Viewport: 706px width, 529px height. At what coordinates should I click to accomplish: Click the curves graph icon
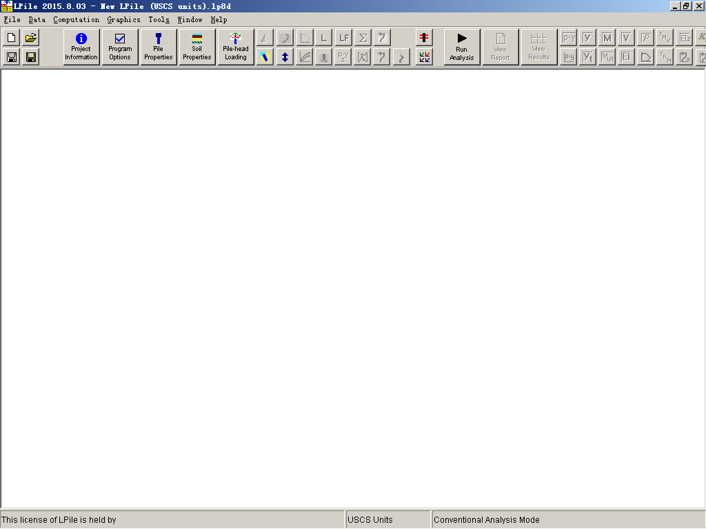pos(304,57)
